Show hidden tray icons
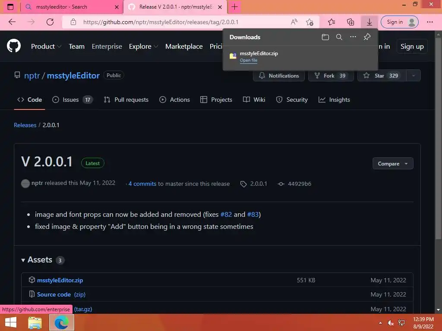442x331 pixels. pos(380,323)
